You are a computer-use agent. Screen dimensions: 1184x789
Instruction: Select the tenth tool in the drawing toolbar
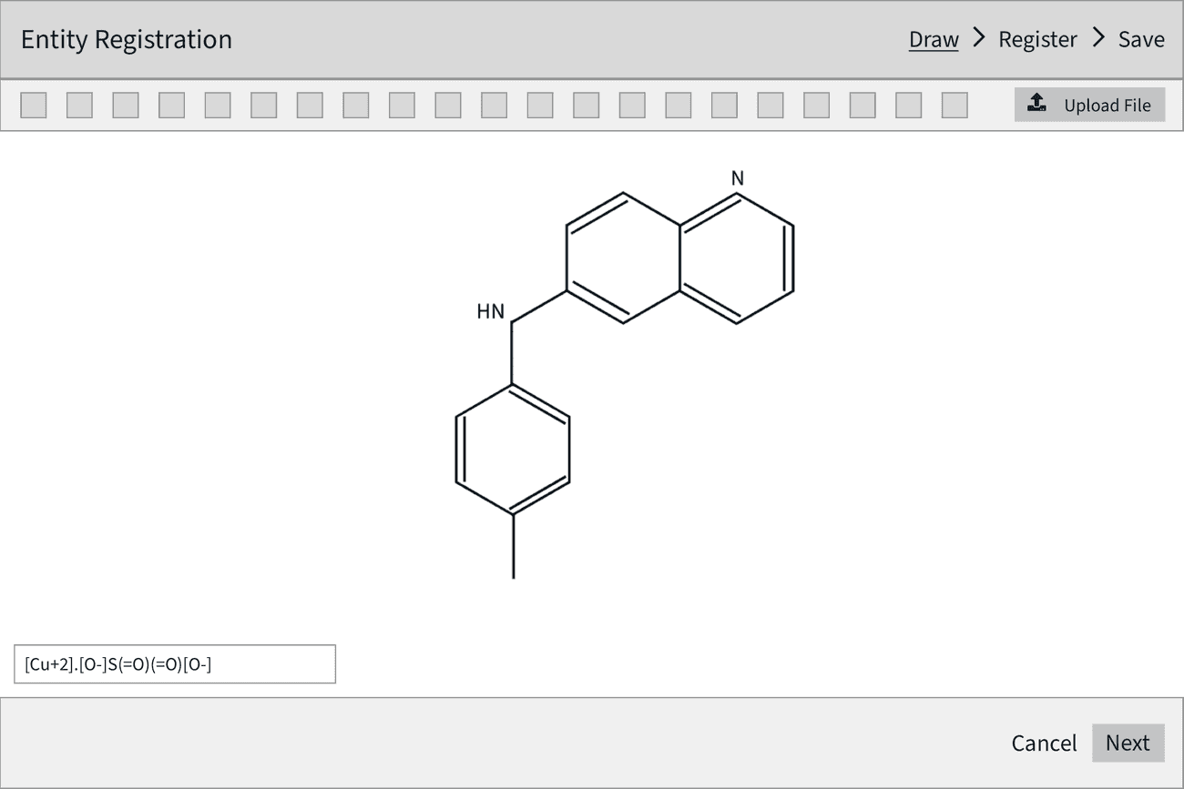[448, 106]
